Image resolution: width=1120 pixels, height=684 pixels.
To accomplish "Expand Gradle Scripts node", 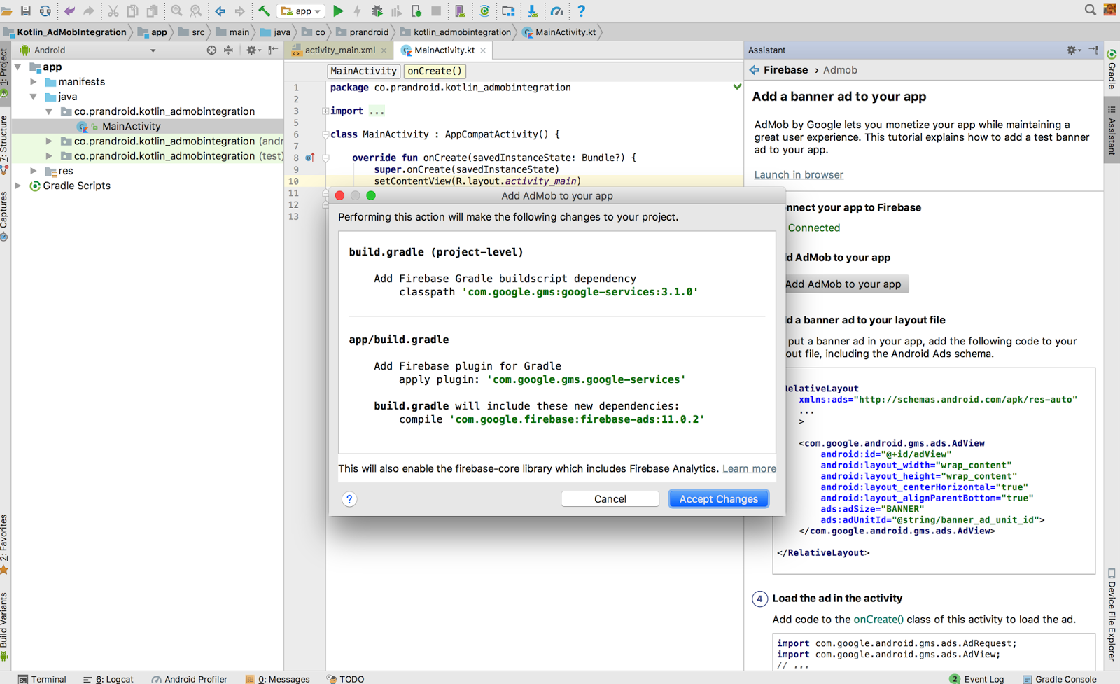I will (18, 186).
